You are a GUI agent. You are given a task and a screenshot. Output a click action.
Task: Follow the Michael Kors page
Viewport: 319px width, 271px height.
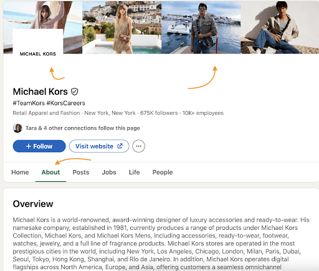(39, 146)
